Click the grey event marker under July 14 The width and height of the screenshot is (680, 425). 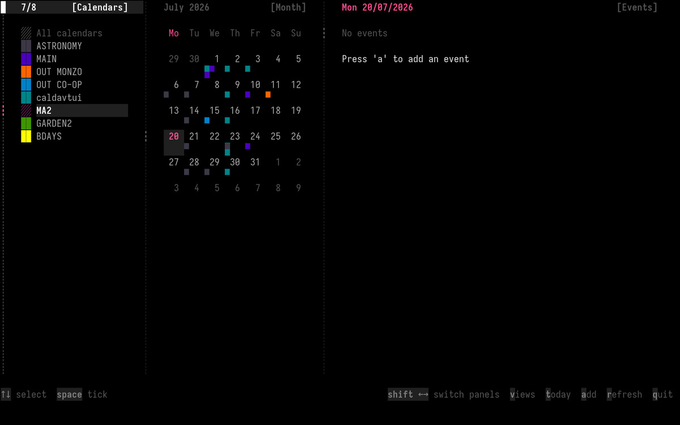pyautogui.click(x=186, y=121)
